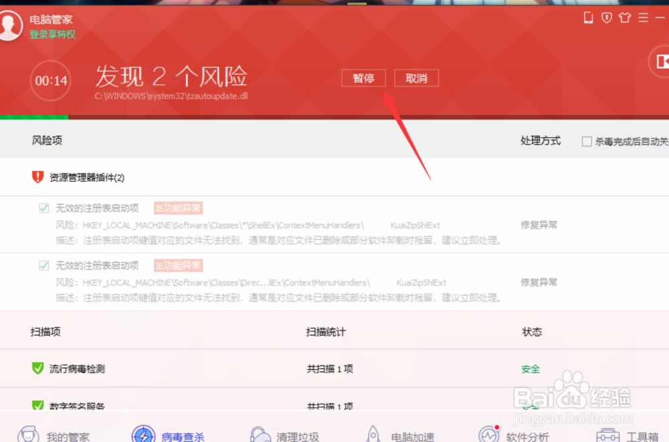This screenshot has width=669, height=442.
Task: Click the 软件分析 icon with red dot
Action: 490,435
